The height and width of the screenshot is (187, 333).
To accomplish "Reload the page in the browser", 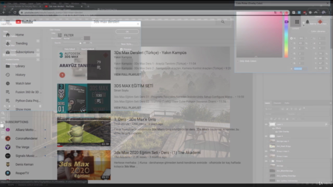I will click(15, 12).
